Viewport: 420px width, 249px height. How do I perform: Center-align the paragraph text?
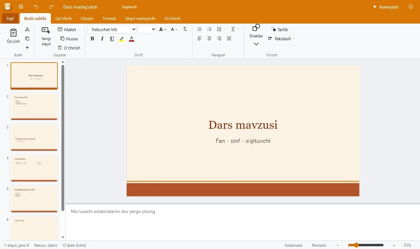point(209,39)
